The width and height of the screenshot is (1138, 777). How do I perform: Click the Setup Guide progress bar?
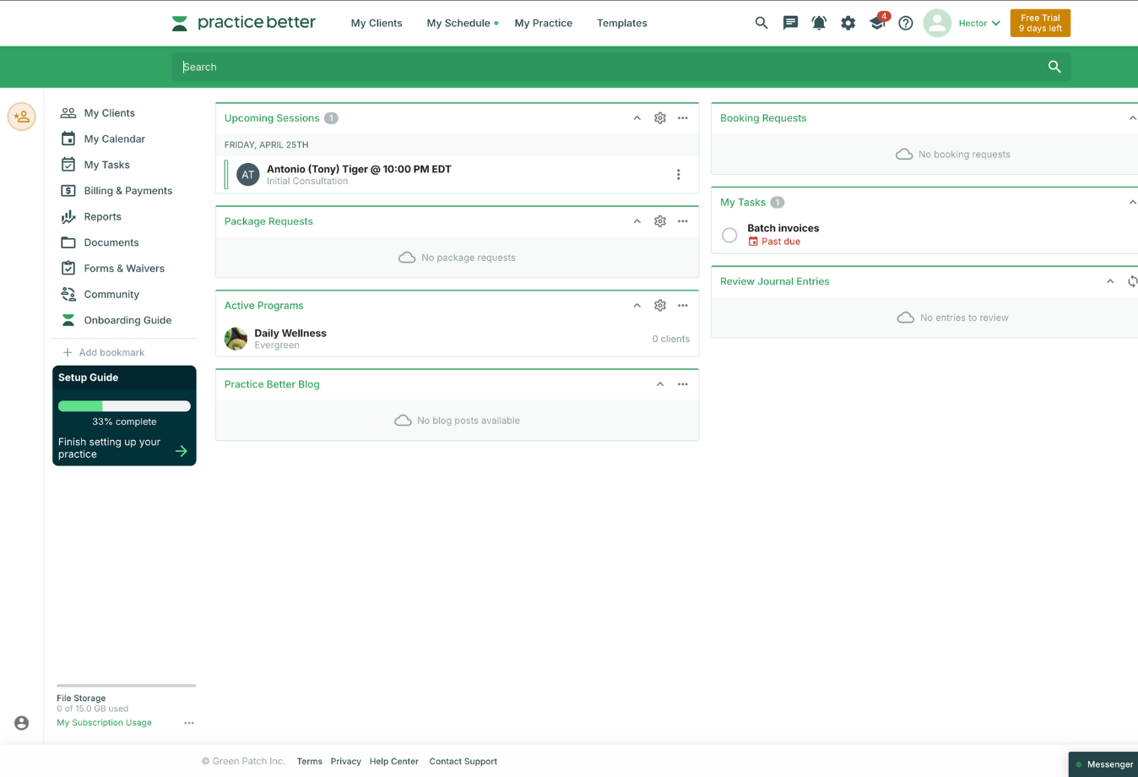click(x=124, y=406)
